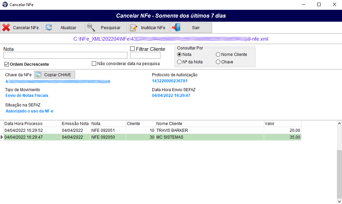Select the Nome Cliente radio option
The image size is (342, 204).
click(218, 55)
